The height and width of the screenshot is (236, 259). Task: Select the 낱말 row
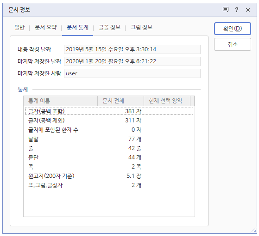pos(109,139)
